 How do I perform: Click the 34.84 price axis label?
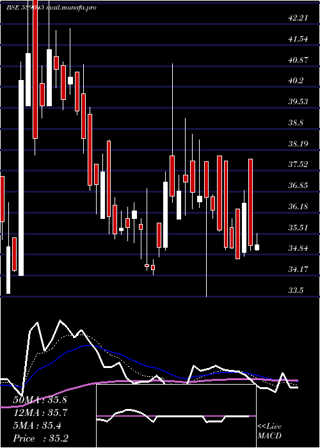298,248
